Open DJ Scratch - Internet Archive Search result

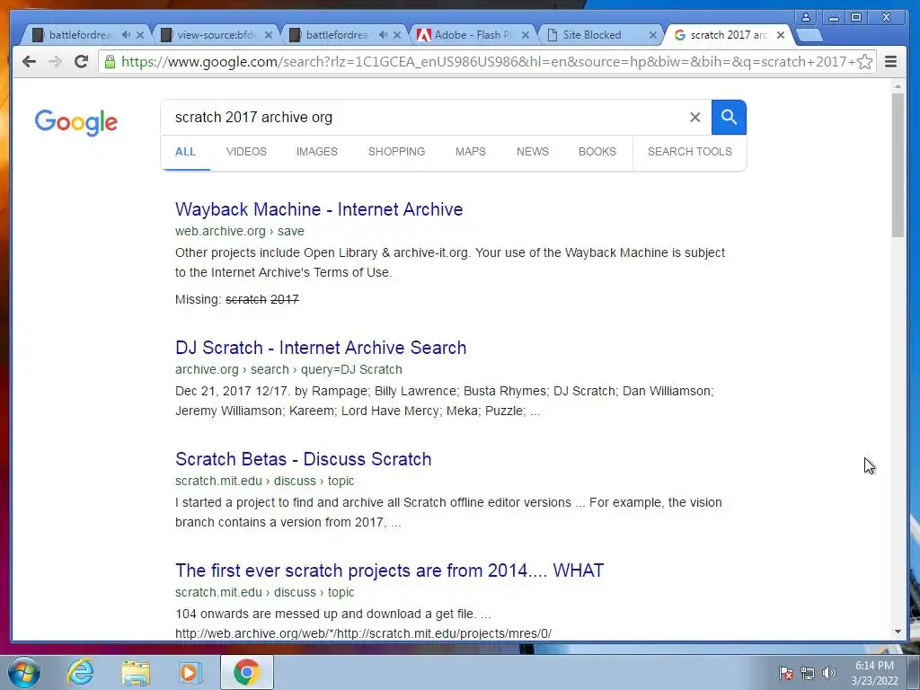click(x=321, y=348)
